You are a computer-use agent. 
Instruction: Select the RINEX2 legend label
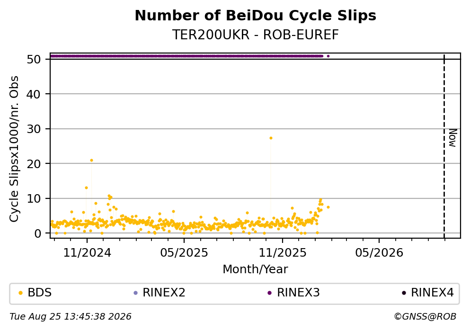164,293
